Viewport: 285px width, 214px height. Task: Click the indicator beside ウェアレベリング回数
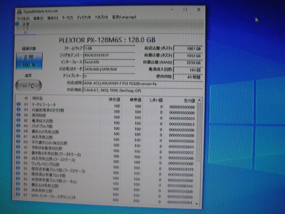[x=18, y=163]
